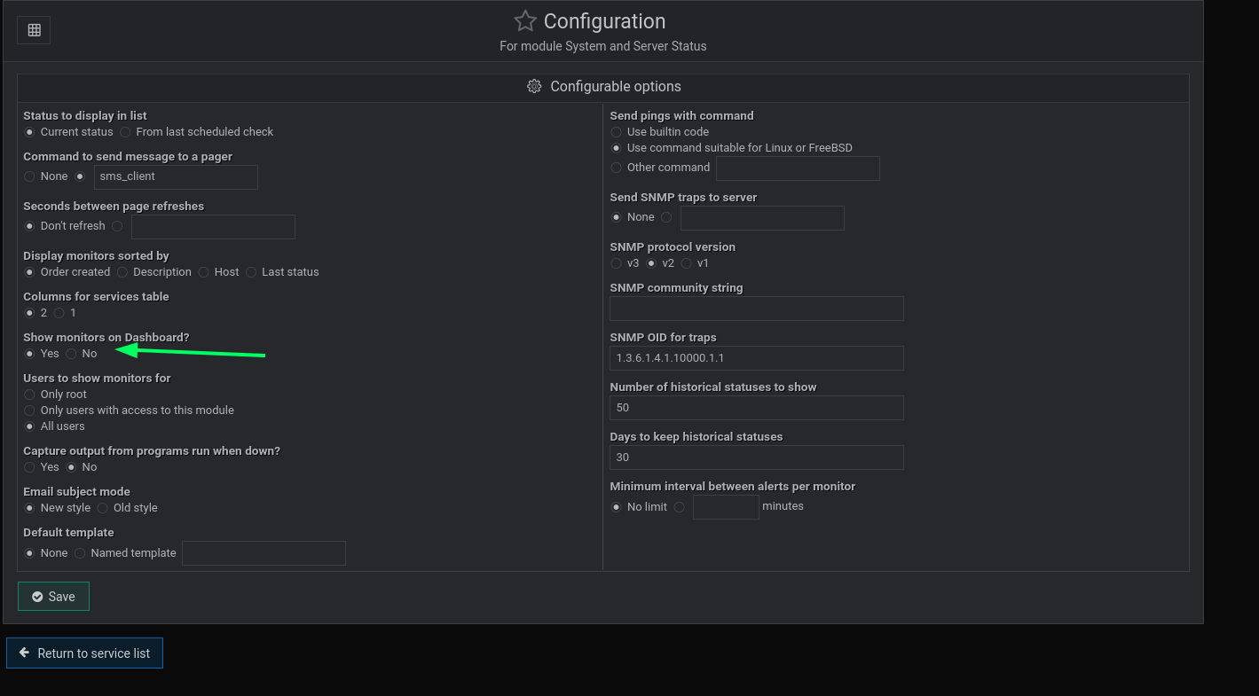
Task: Choose 'New style' email subject mode
Action: 29,508
